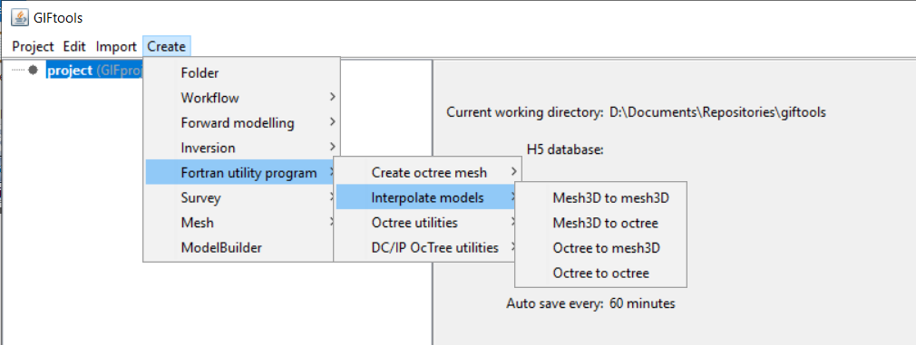The width and height of the screenshot is (916, 345).
Task: Click the GIFtools Java app icon
Action: pyautogui.click(x=21, y=18)
